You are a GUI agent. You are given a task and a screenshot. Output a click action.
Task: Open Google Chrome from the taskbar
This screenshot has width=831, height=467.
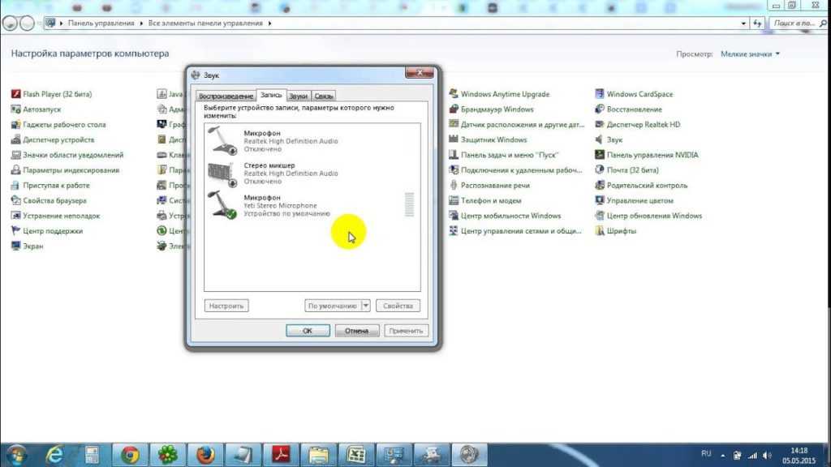pyautogui.click(x=130, y=454)
